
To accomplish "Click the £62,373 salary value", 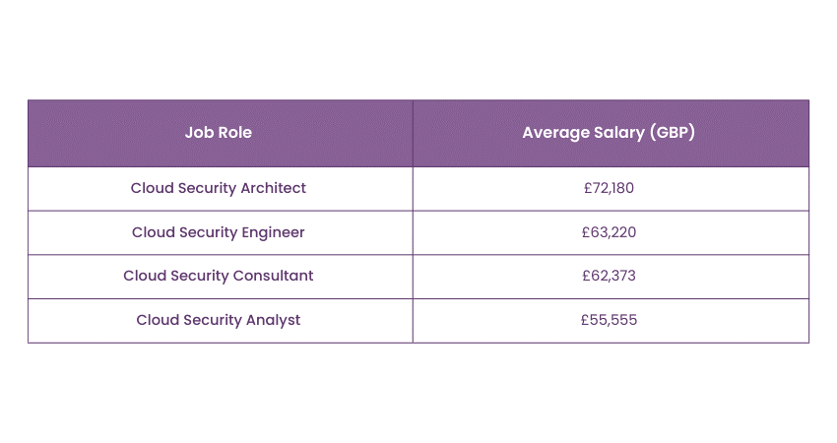I will [x=609, y=276].
